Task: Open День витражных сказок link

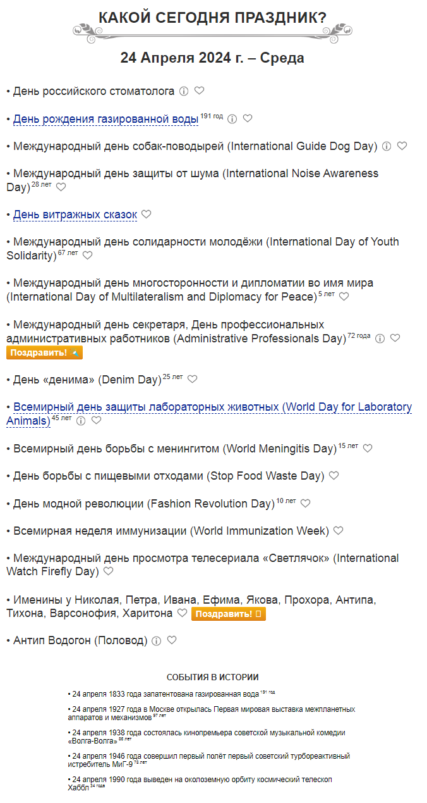Action: click(x=75, y=215)
